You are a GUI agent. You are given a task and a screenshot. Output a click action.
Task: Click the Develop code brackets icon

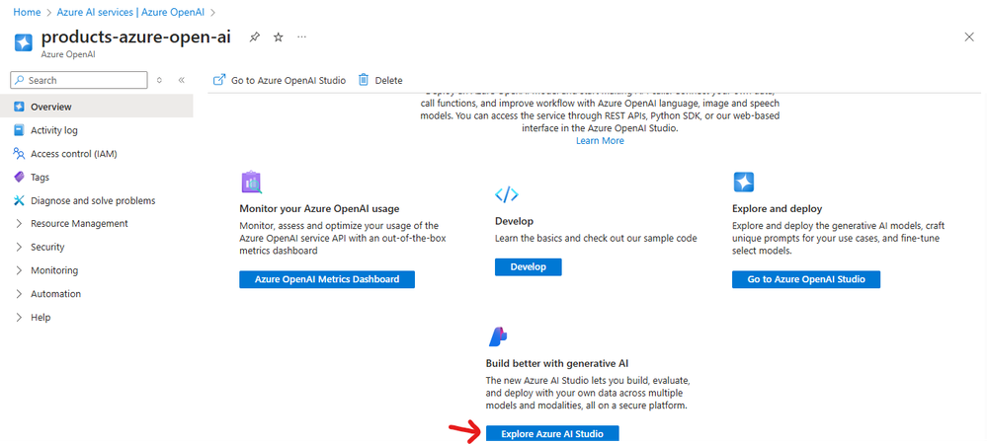(507, 195)
